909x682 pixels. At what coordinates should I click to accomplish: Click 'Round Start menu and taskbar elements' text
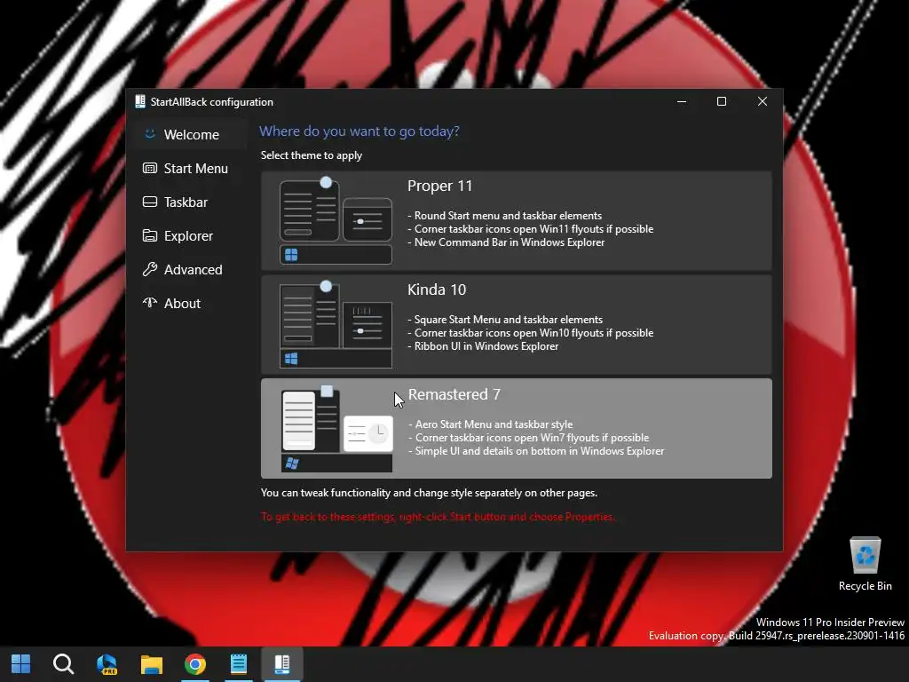(504, 216)
